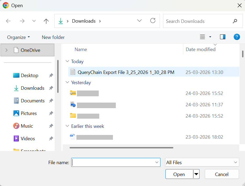
Task: Click the green Downloads icon in address bar
Action: tap(61, 21)
